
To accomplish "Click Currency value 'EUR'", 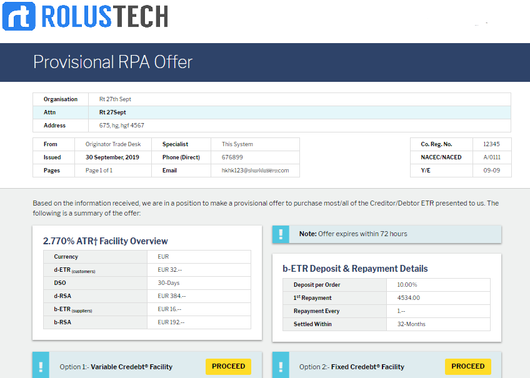I will 163,257.
